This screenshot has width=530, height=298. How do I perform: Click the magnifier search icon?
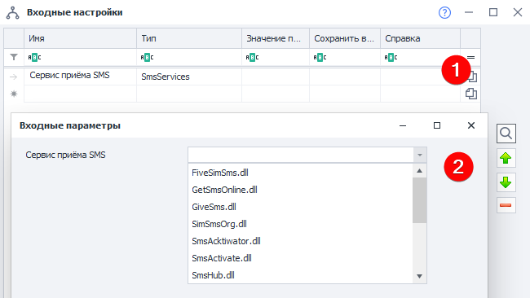506,134
